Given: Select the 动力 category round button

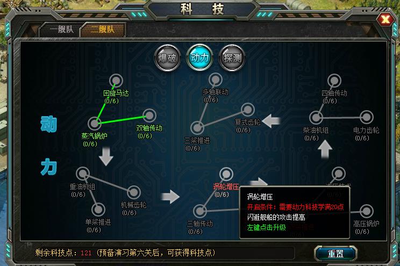Looking at the screenshot, I should (x=199, y=57).
